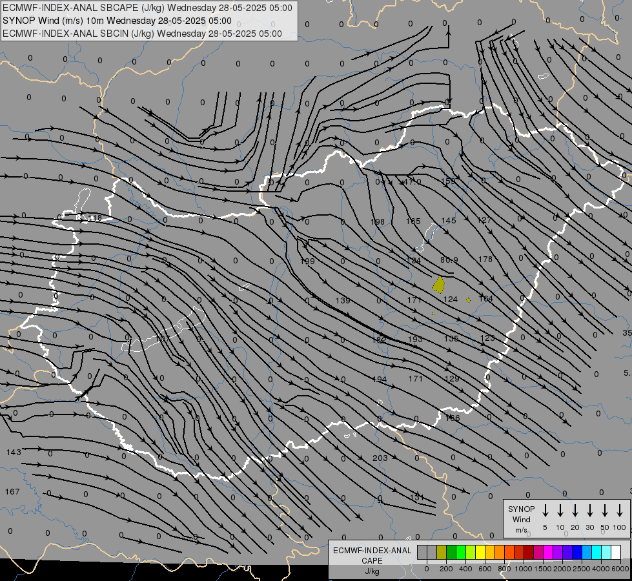Click the 20 m/s wind arrow in the legend
This screenshot has height=581, width=632.
coord(575,511)
